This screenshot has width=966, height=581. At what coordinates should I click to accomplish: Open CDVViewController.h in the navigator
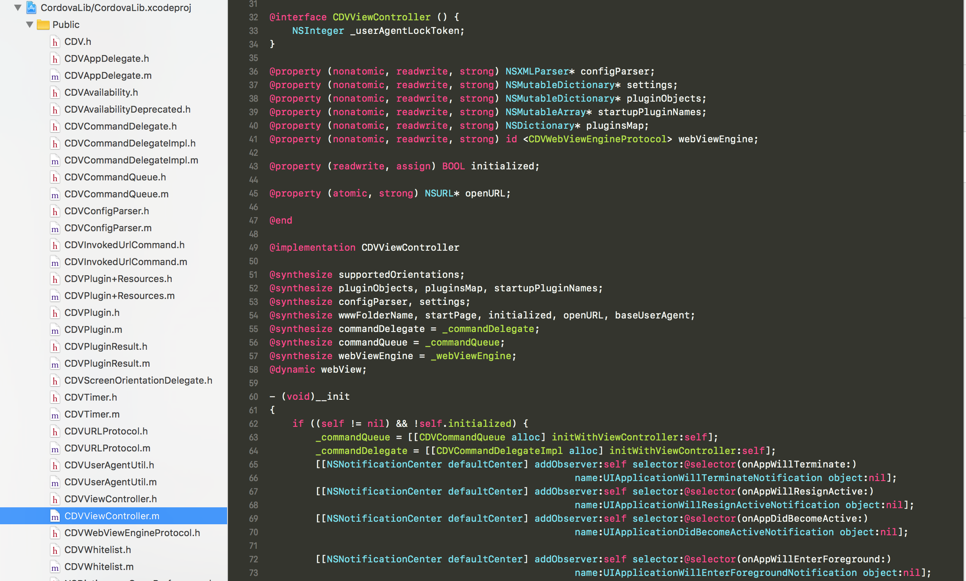coord(111,499)
